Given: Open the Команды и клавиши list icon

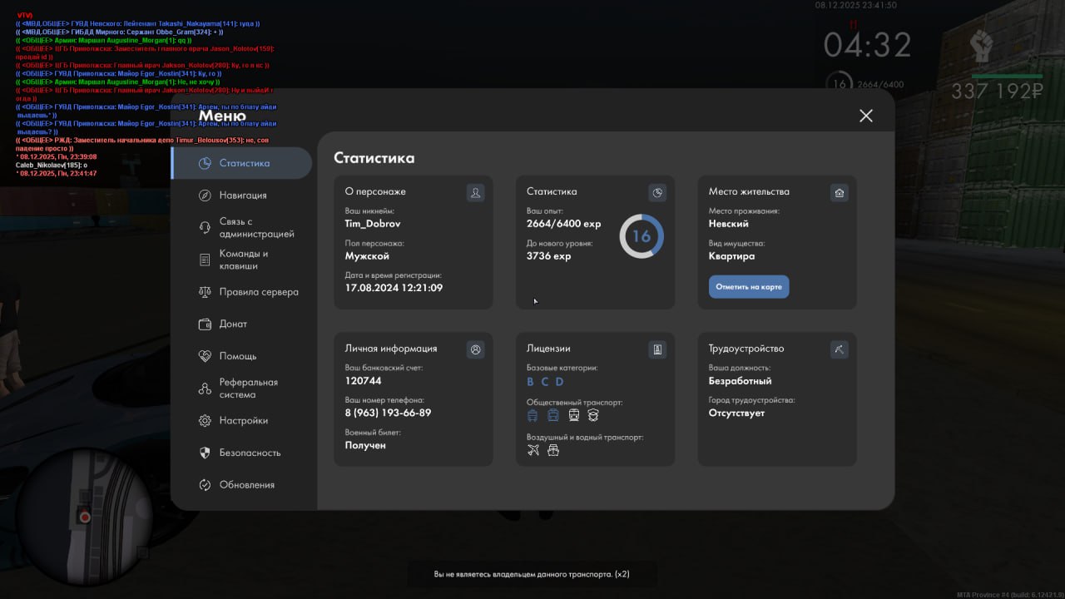Looking at the screenshot, I should (205, 260).
